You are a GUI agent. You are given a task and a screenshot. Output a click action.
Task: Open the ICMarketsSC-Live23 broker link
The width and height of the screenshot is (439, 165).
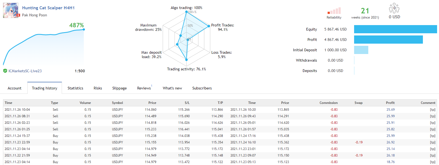(x=25, y=71)
